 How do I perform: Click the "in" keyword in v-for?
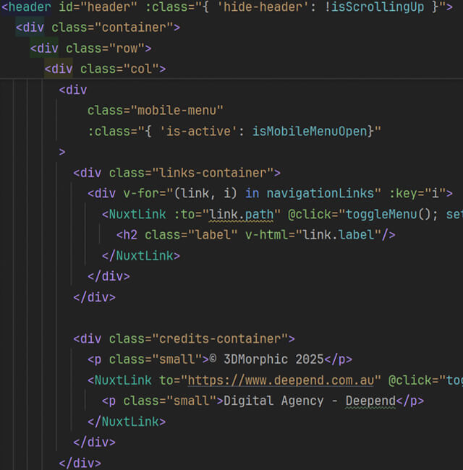point(252,194)
